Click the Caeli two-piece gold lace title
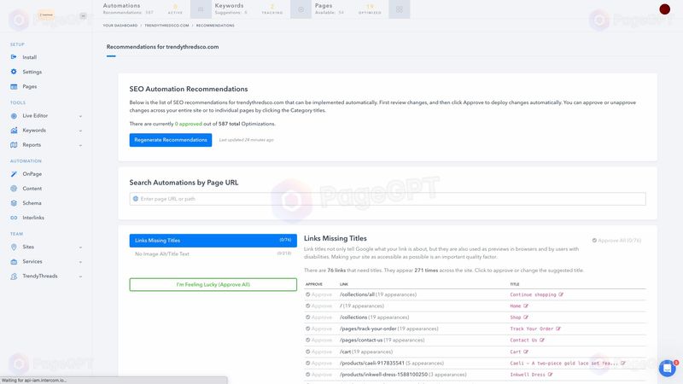The height and width of the screenshot is (384, 683). point(564,364)
